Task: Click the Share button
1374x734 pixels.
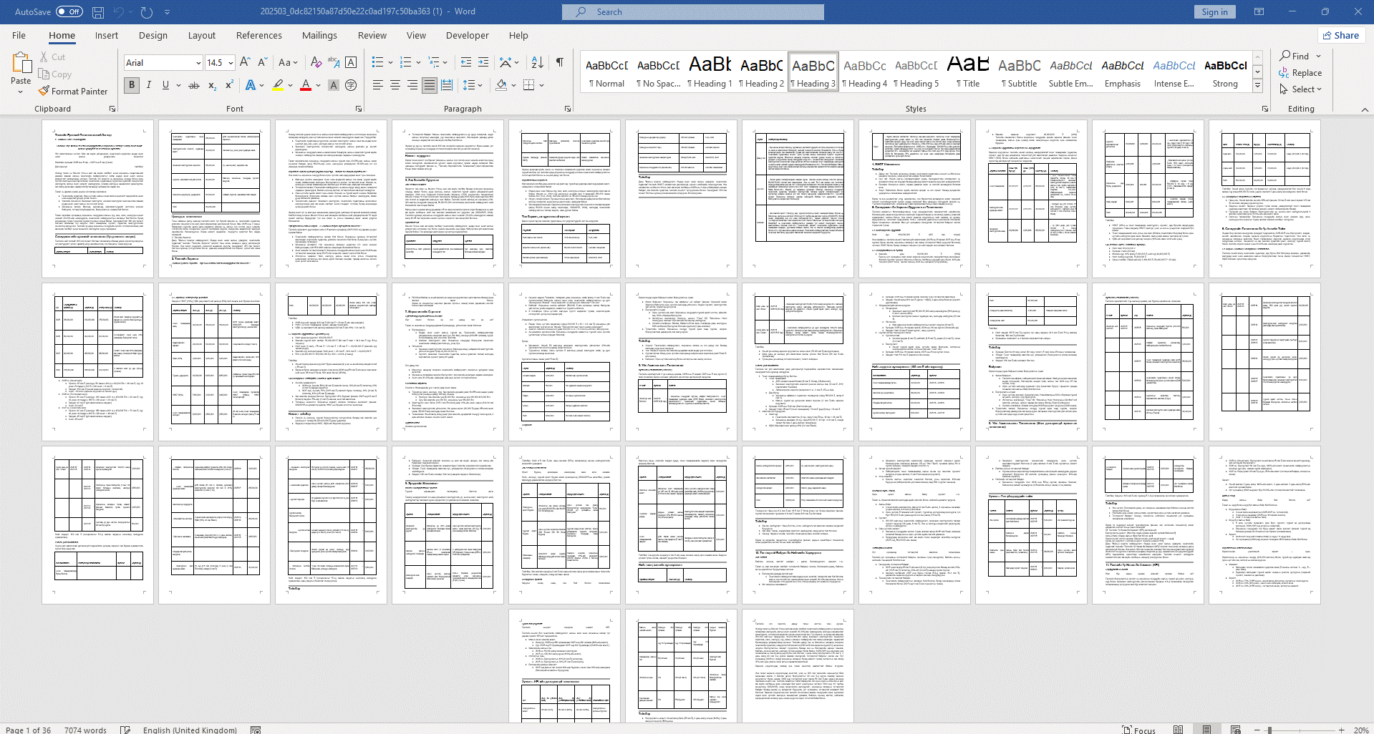Action: 1340,36
